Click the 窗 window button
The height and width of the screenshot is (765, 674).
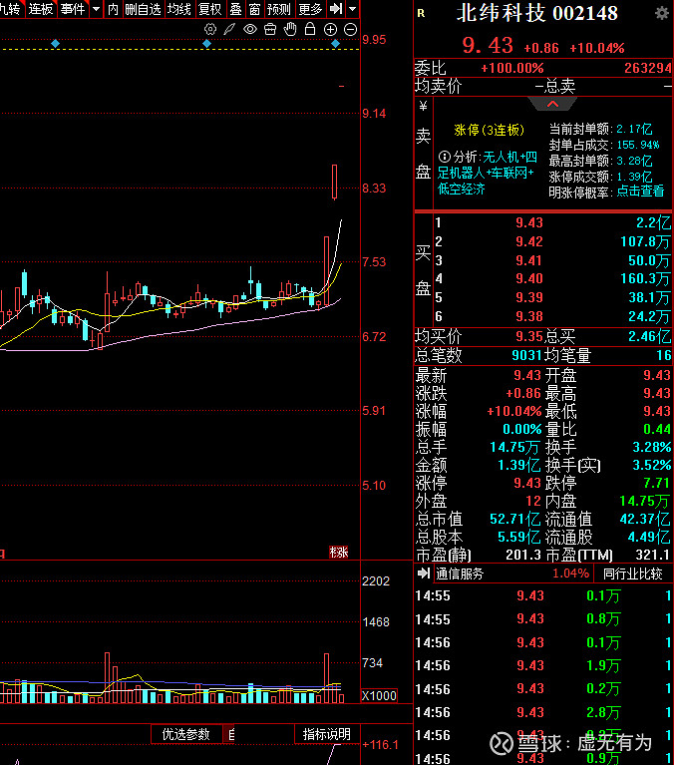click(254, 9)
